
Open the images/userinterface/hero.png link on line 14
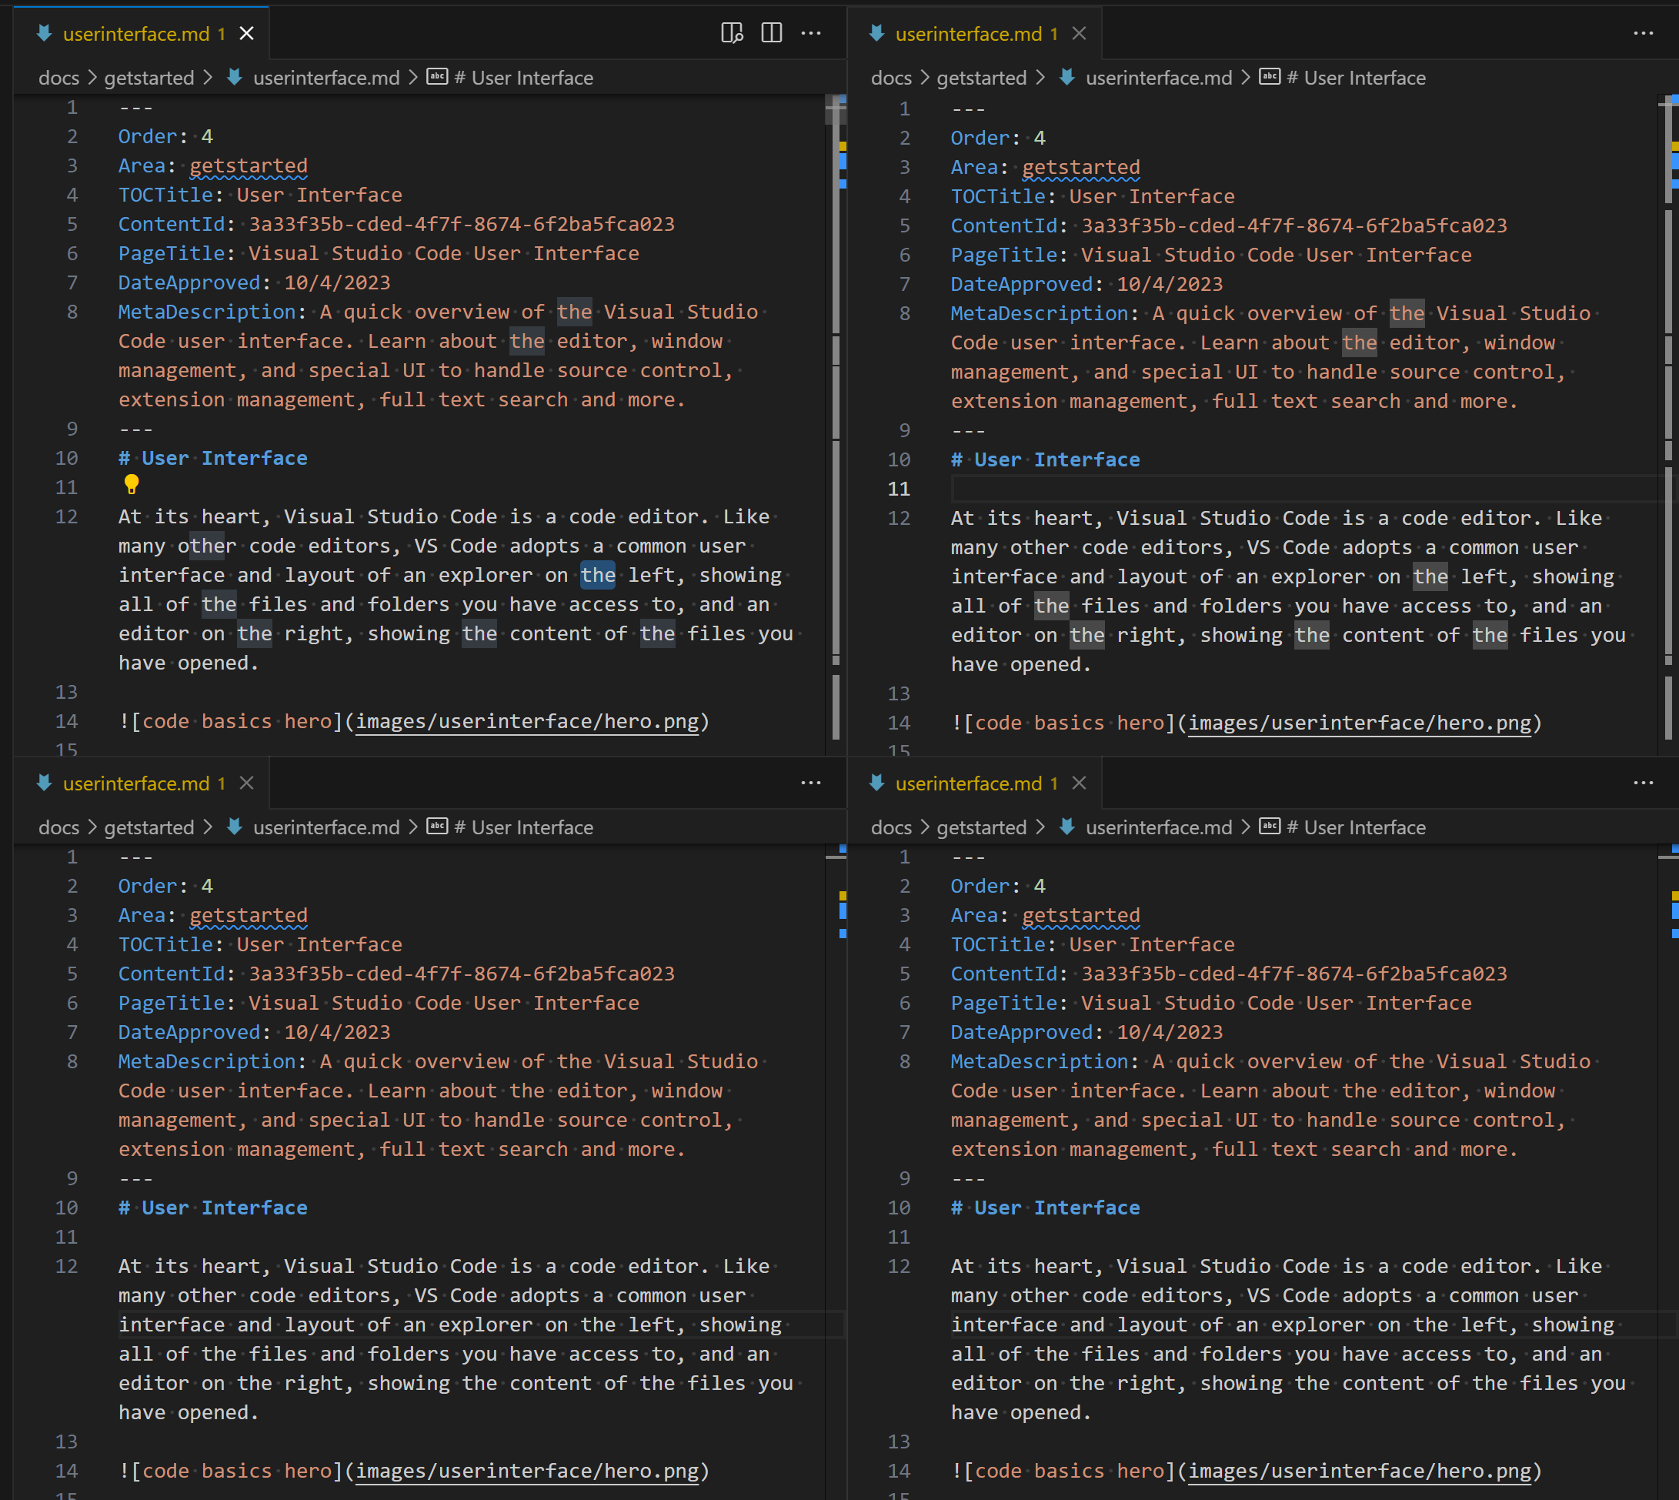tap(527, 721)
